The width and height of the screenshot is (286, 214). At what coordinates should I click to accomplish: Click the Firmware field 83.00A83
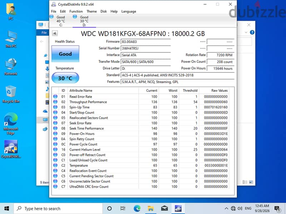click(146, 42)
